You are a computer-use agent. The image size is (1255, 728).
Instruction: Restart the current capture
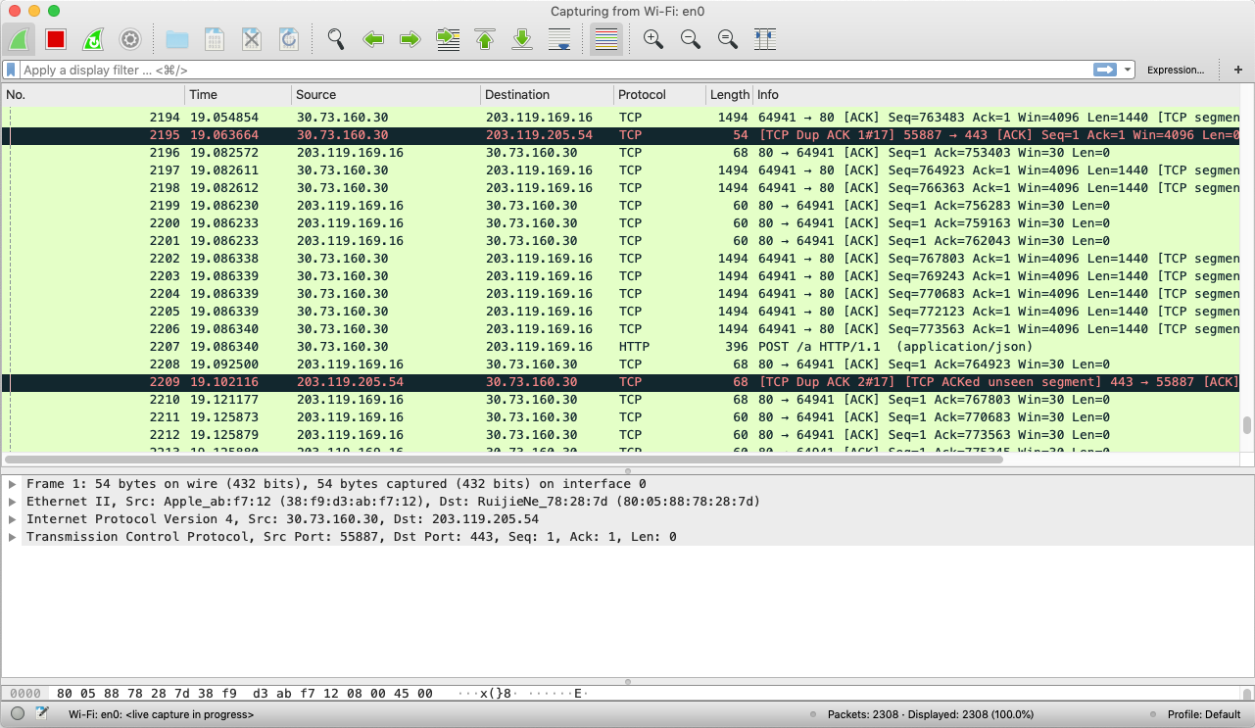93,39
